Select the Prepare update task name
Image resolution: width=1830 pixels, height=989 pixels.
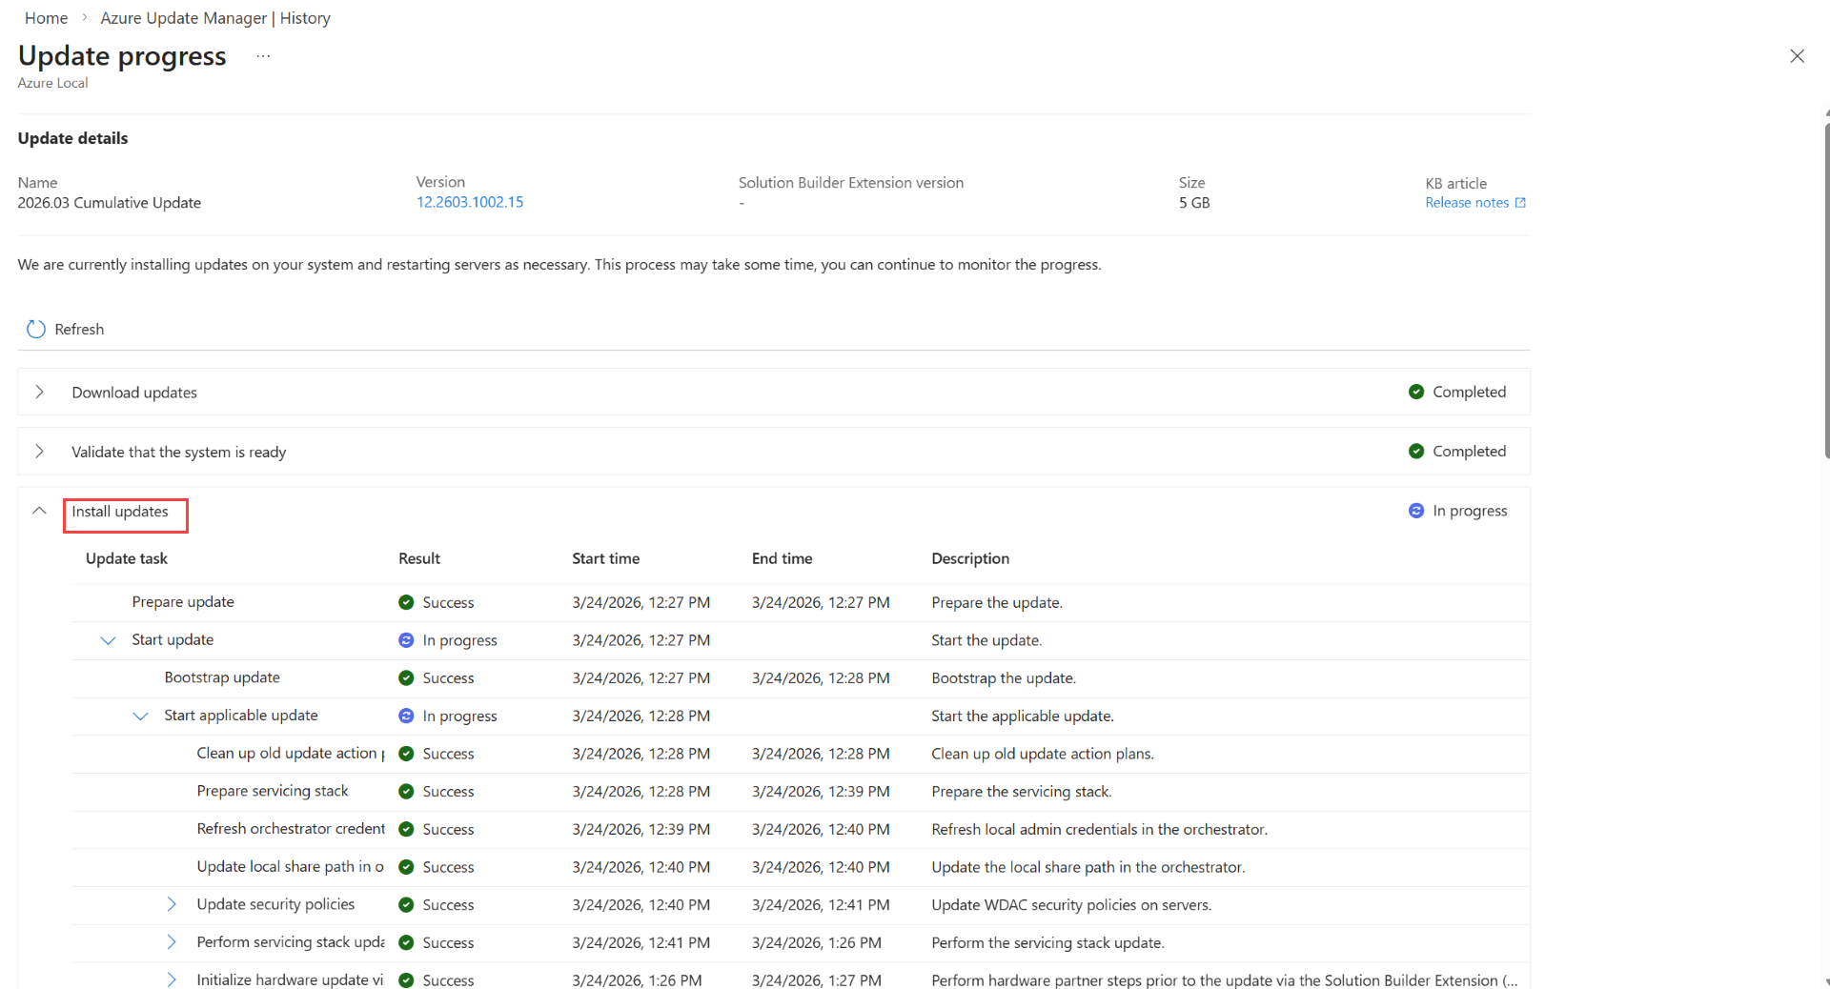(183, 602)
